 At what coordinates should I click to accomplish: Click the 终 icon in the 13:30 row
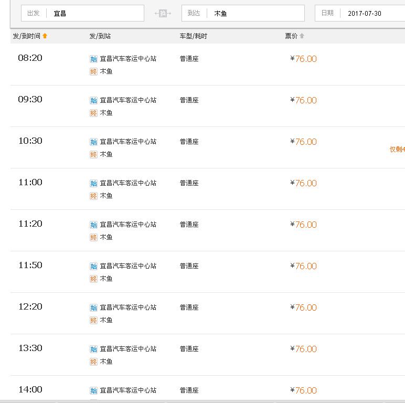pos(93,362)
